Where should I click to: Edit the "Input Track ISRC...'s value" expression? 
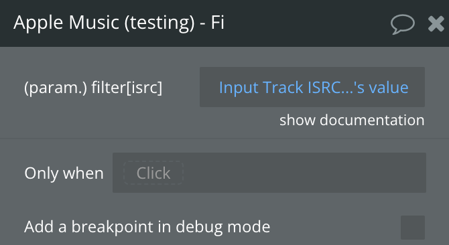[x=312, y=87]
